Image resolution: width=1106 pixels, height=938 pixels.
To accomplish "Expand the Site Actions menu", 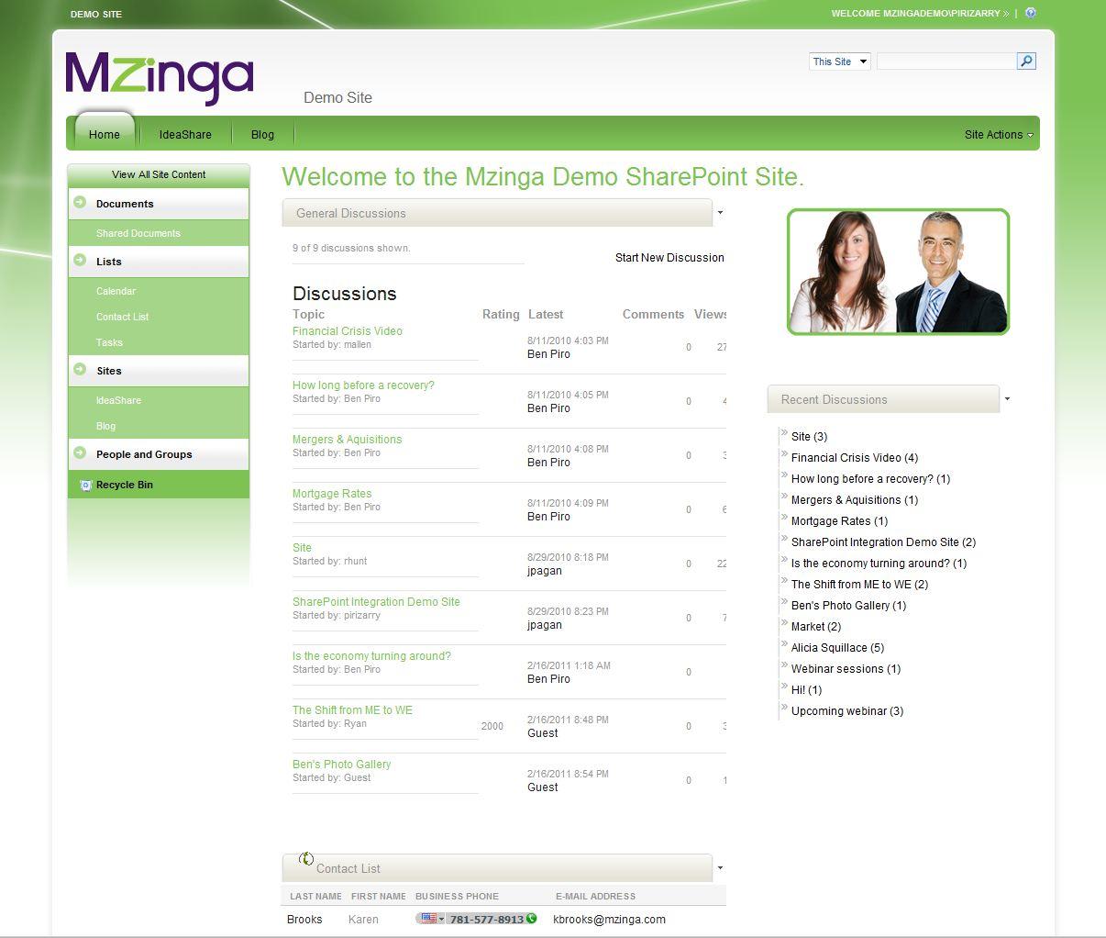I will pyautogui.click(x=998, y=134).
